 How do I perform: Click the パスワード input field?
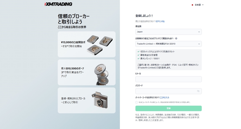coord(168,91)
